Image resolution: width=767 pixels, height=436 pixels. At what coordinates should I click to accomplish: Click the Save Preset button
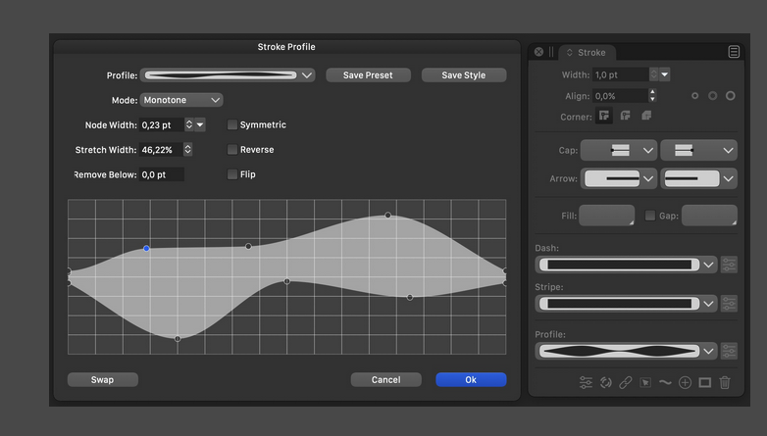pos(368,75)
